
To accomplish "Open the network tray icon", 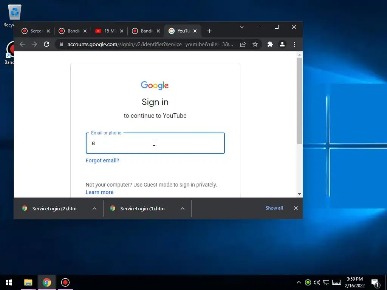I will [x=326, y=282].
